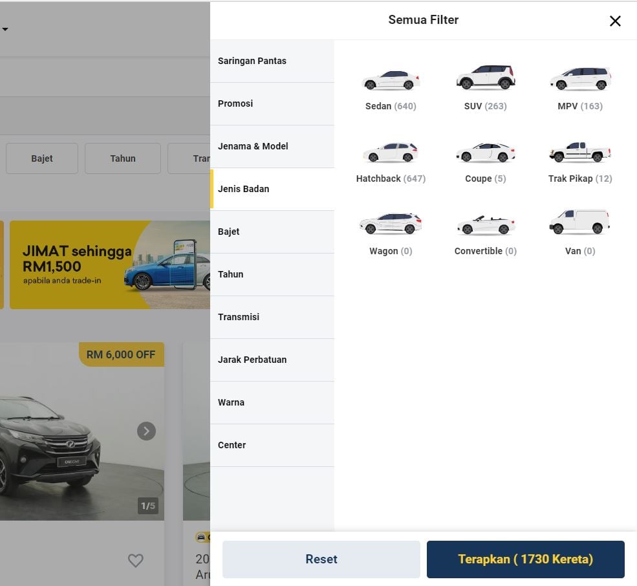
Task: Select the Trak Pikap truck icon
Action: pyautogui.click(x=580, y=152)
